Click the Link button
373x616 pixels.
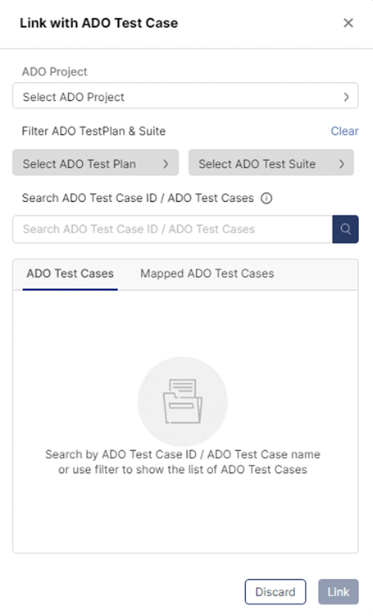[x=338, y=591]
